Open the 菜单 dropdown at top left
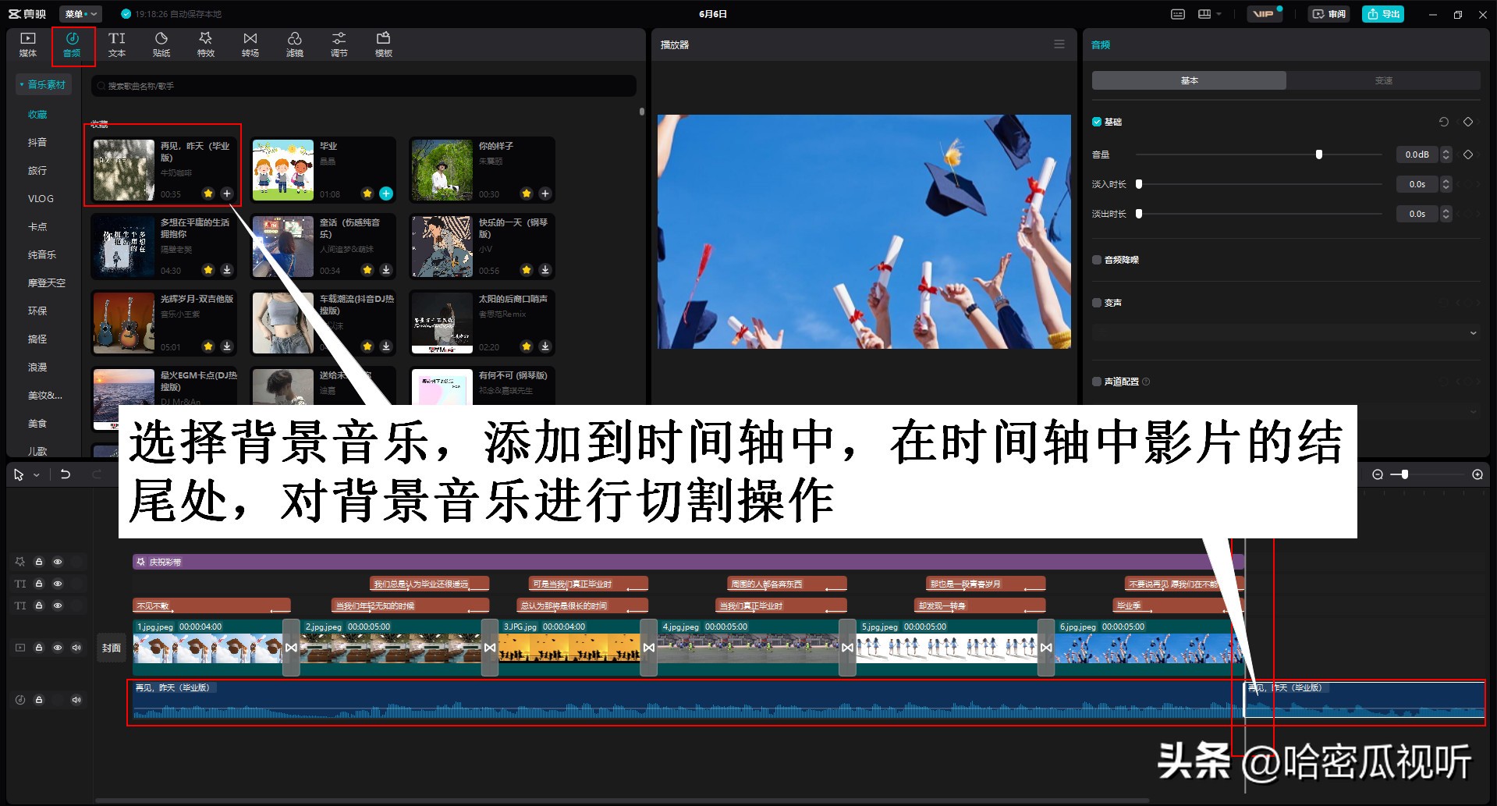Image resolution: width=1497 pixels, height=806 pixels. coord(80,13)
